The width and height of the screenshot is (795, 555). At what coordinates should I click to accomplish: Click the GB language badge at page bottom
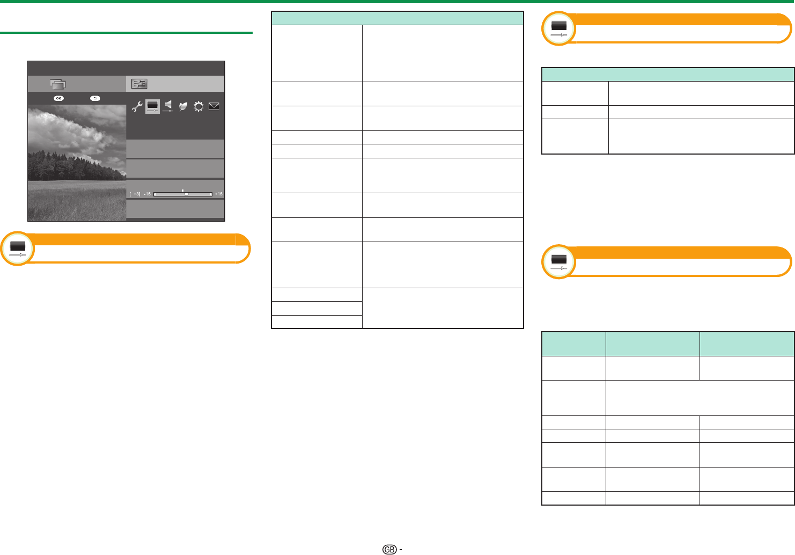[390, 550]
